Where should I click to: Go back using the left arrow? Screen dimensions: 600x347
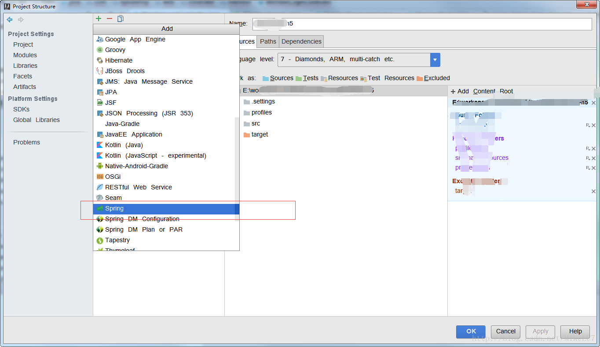click(10, 19)
